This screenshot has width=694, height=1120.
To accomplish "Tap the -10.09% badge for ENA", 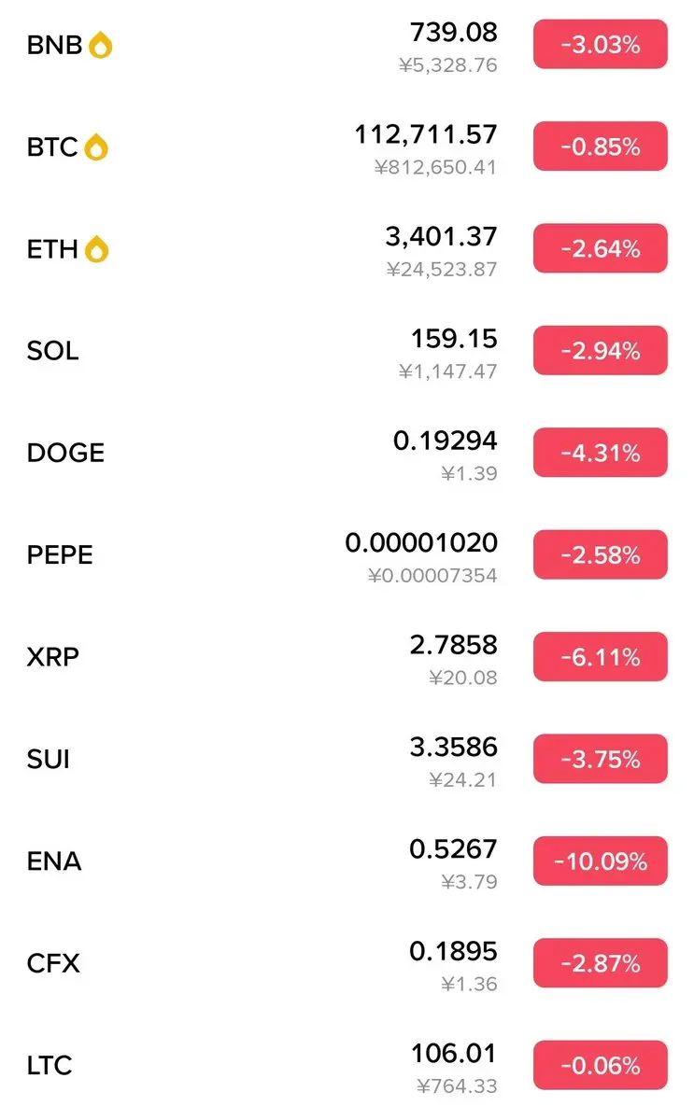I will pyautogui.click(x=601, y=861).
